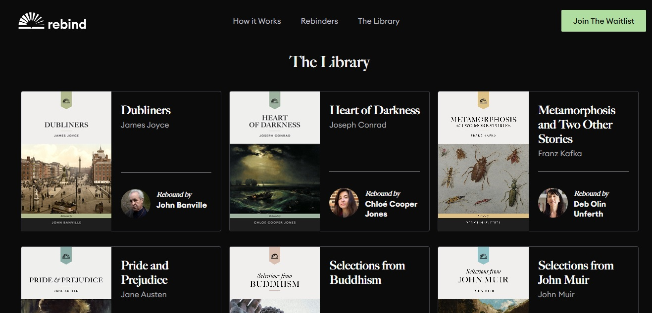The height and width of the screenshot is (313, 652).
Task: Click the author name James Joyce
Action: pyautogui.click(x=145, y=125)
